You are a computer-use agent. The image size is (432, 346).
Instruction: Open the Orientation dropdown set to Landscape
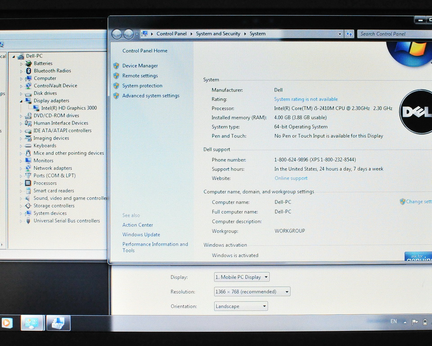(241, 306)
